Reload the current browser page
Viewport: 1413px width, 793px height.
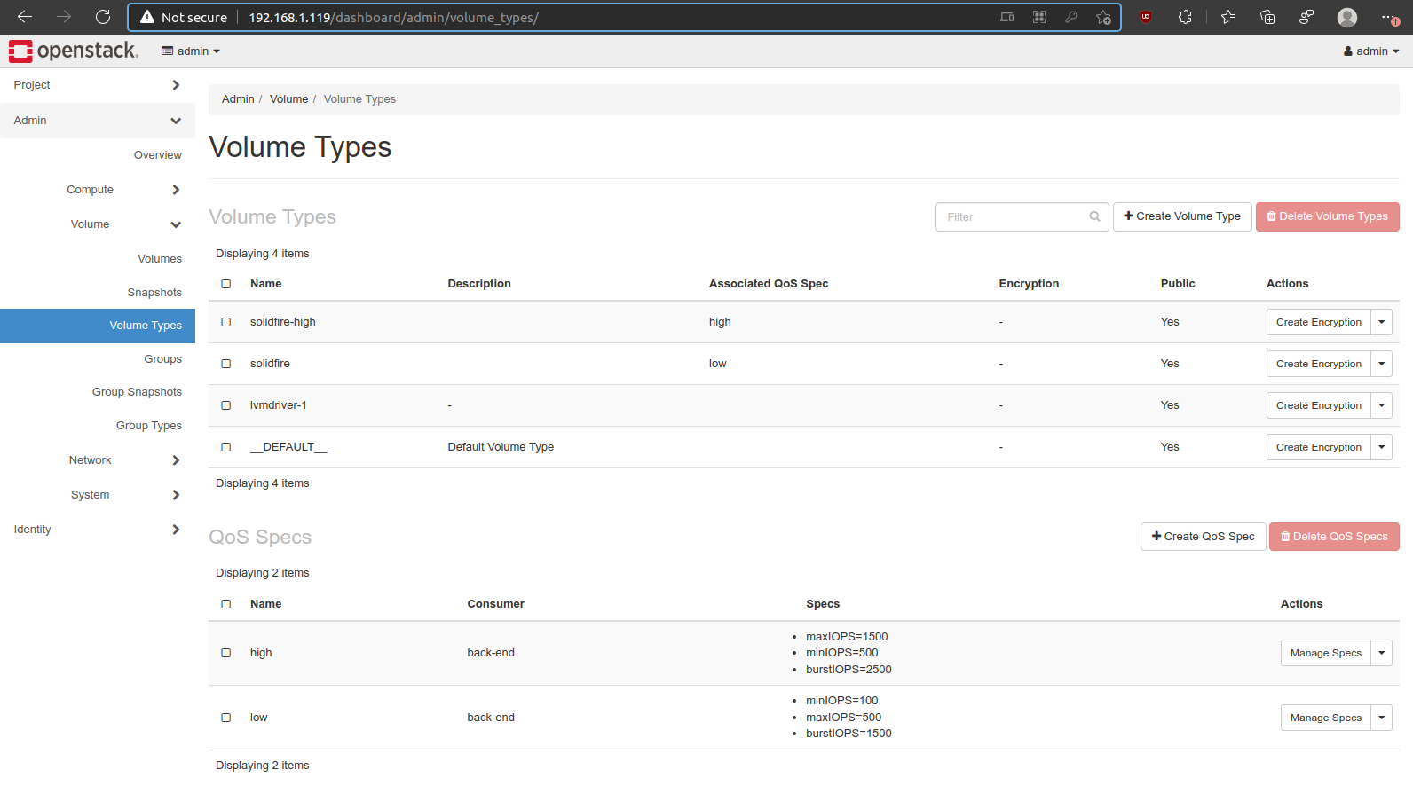(103, 17)
